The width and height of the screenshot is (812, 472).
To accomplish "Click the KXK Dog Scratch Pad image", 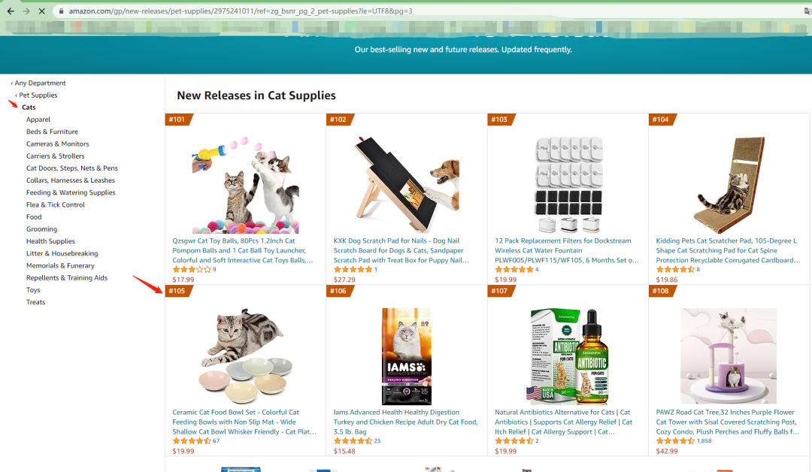I will [x=407, y=185].
